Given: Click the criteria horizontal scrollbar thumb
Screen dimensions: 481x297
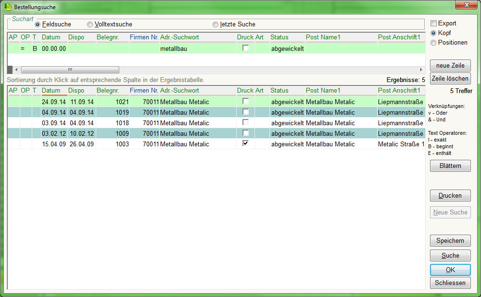Looking at the screenshot, I should coord(70,70).
